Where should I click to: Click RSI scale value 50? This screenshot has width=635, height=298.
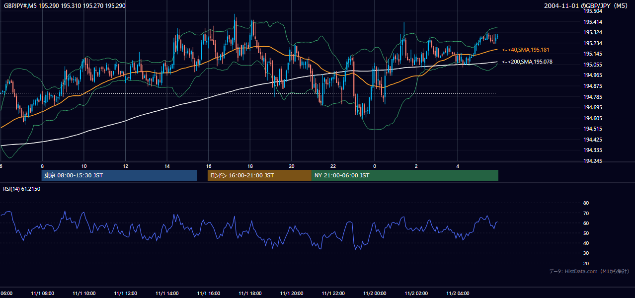(586, 233)
